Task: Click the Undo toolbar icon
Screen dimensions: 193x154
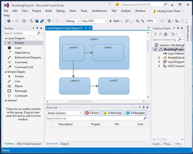Action: pyautogui.click(x=49, y=21)
